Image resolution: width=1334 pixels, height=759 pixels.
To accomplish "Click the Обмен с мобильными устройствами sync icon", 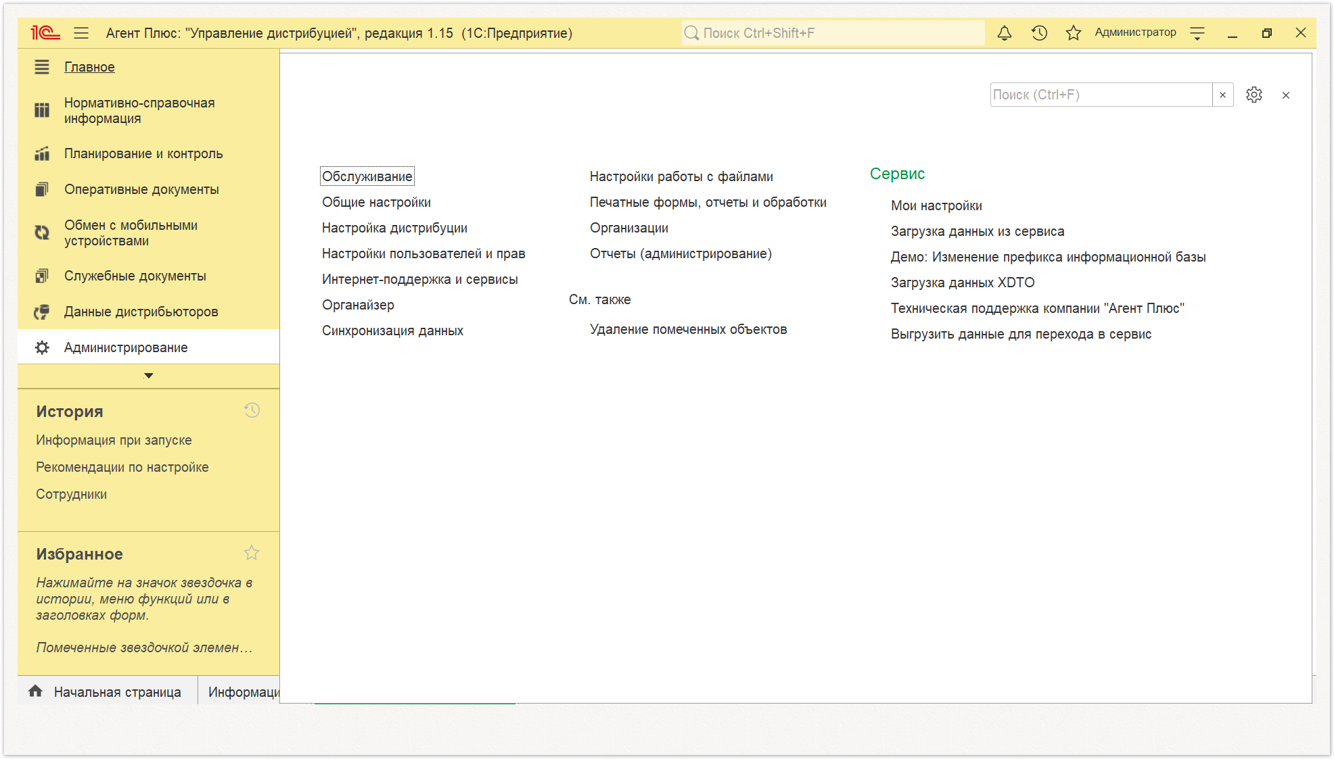I will [42, 232].
